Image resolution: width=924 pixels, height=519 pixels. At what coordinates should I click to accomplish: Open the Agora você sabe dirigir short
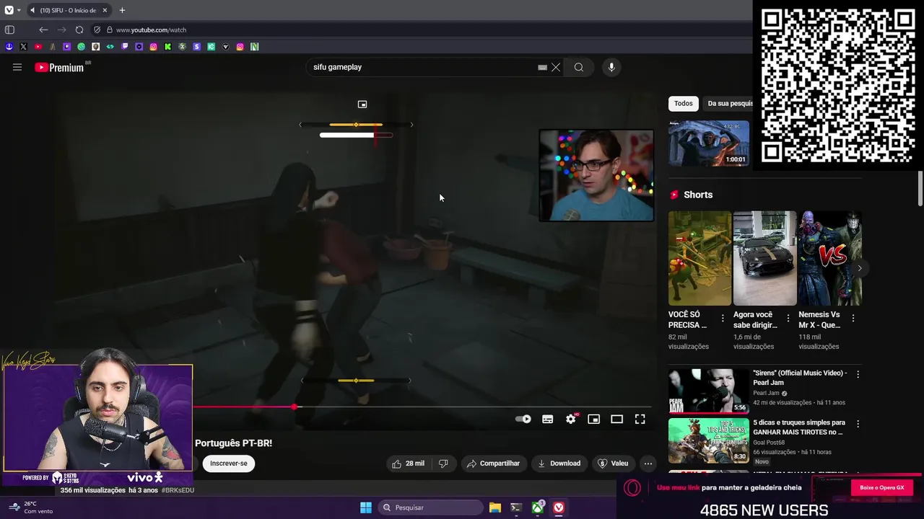click(x=764, y=258)
